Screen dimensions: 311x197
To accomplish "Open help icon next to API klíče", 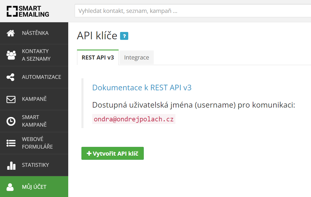I will 124,36.
